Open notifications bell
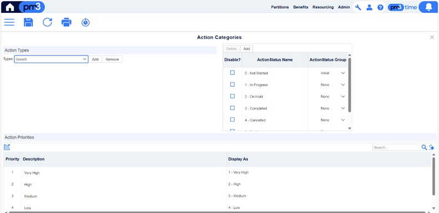439x213 pixels. (428, 7)
